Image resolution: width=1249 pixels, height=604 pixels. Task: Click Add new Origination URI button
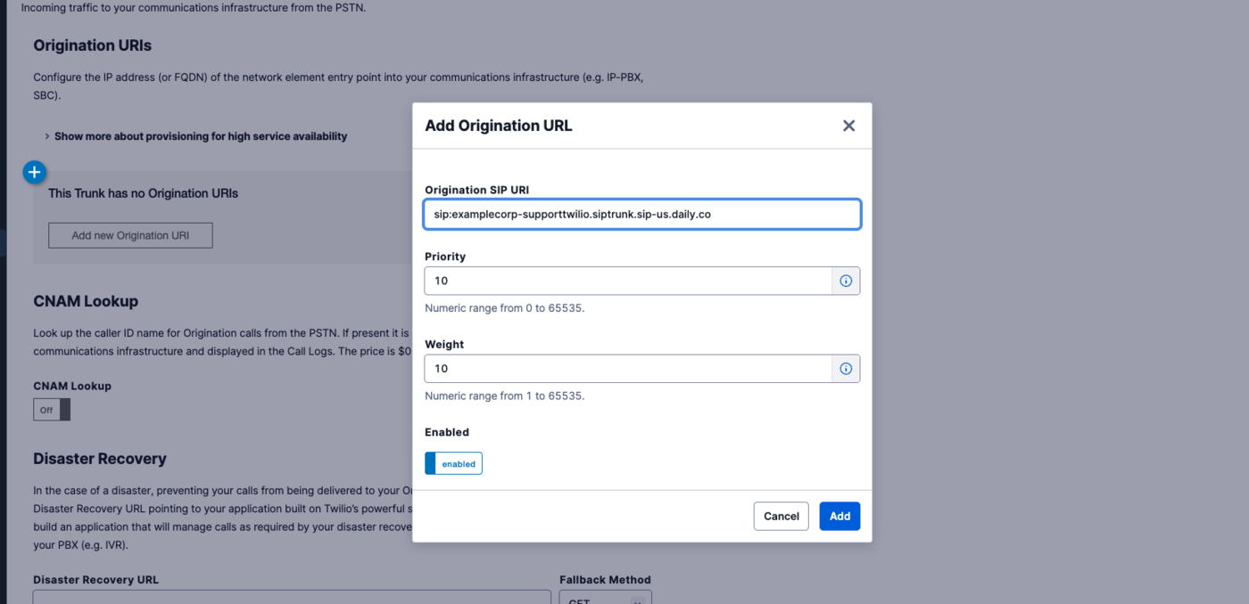point(130,235)
